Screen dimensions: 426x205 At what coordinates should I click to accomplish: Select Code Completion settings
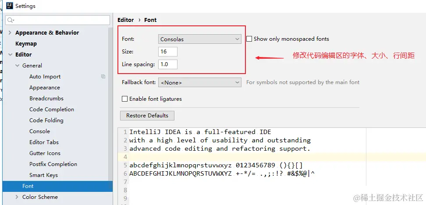tap(52, 110)
